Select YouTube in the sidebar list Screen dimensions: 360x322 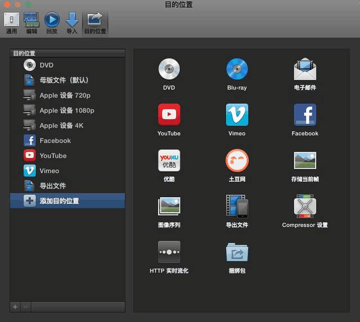point(67,155)
